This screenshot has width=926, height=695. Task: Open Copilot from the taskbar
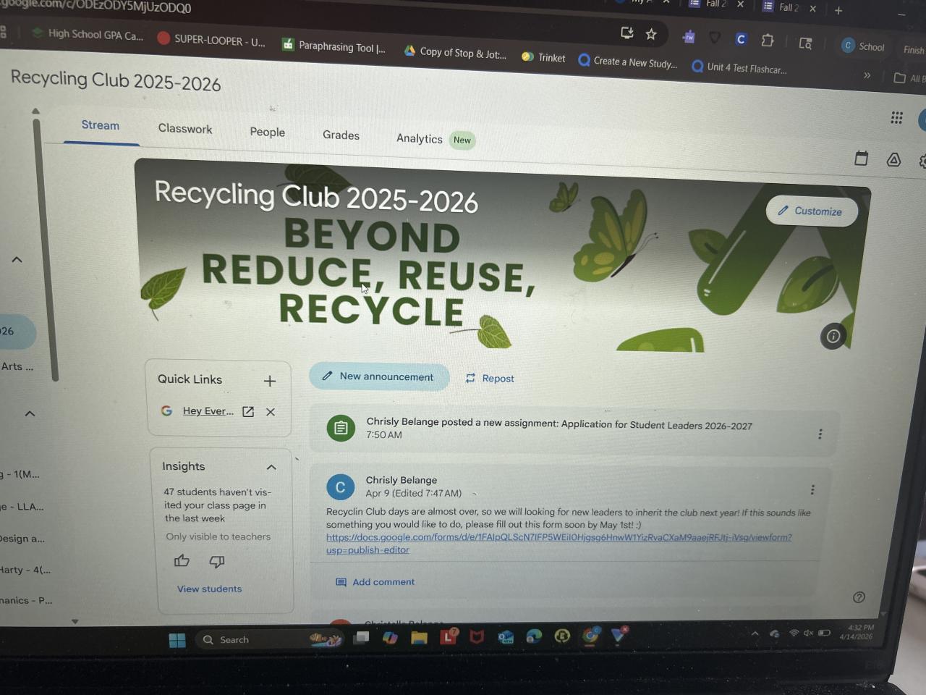click(x=390, y=638)
